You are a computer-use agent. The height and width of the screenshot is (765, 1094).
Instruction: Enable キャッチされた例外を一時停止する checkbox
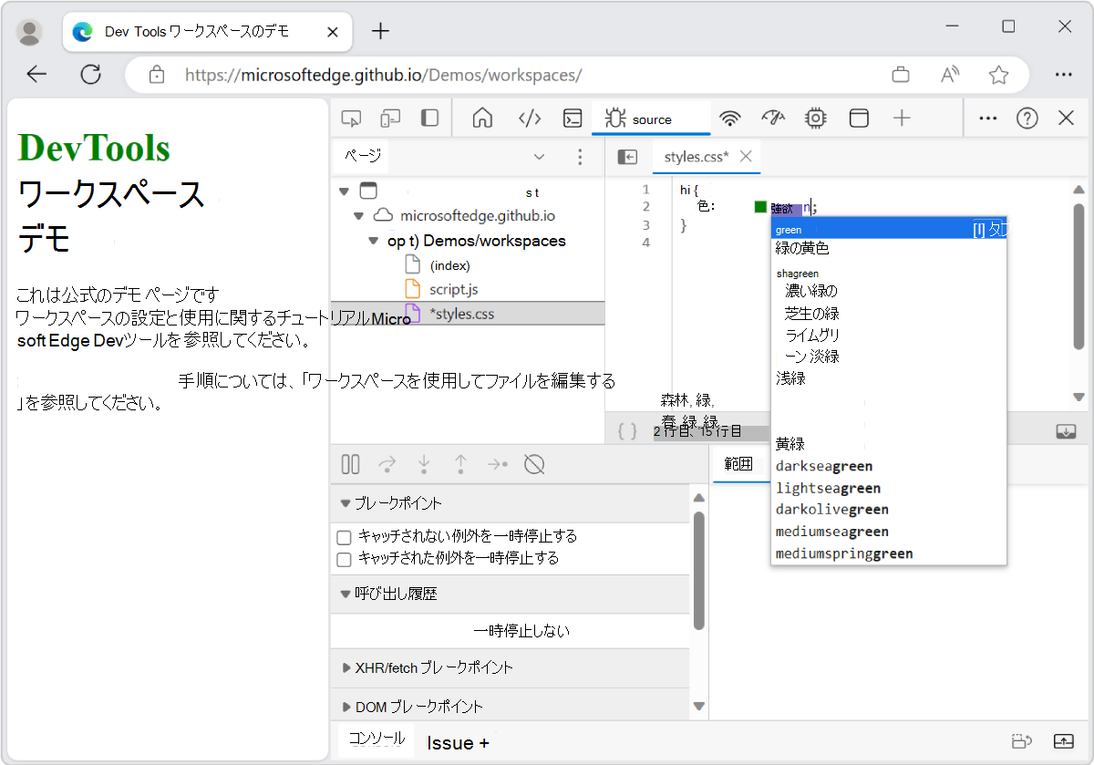tap(344, 558)
